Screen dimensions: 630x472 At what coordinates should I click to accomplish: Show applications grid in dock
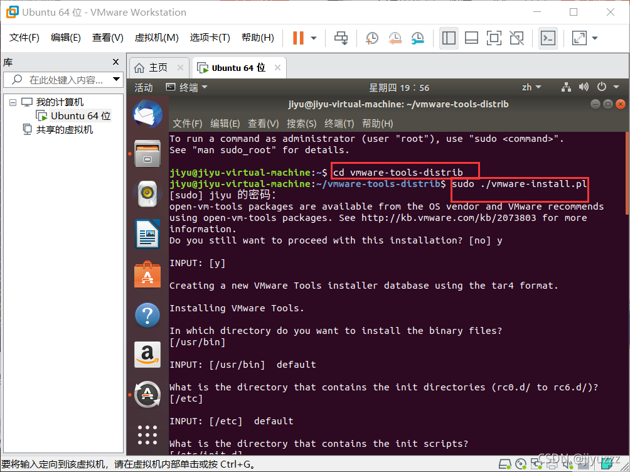click(x=147, y=435)
